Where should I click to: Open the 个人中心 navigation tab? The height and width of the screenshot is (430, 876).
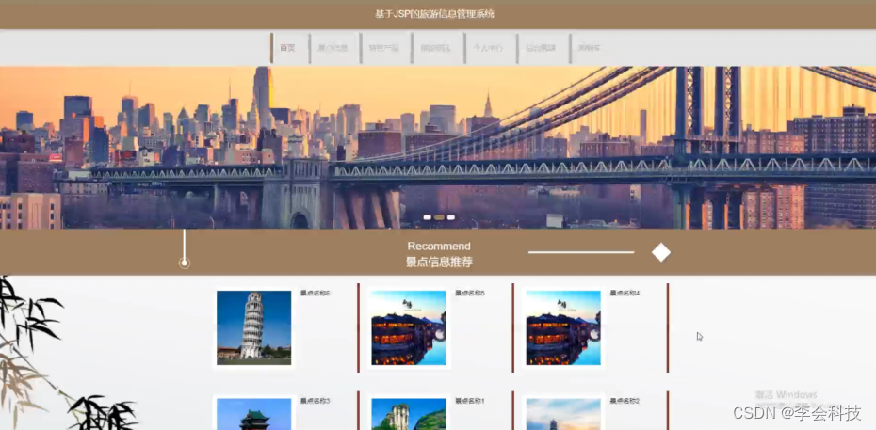coord(490,48)
